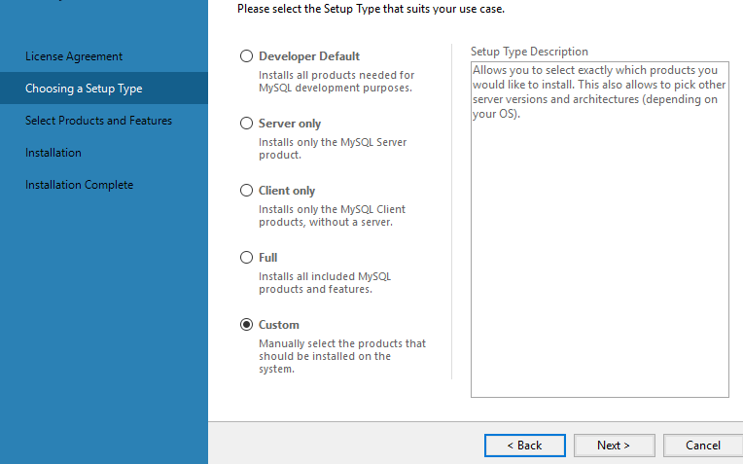Pick the Client only setup type
This screenshot has width=743, height=464.
(x=246, y=191)
